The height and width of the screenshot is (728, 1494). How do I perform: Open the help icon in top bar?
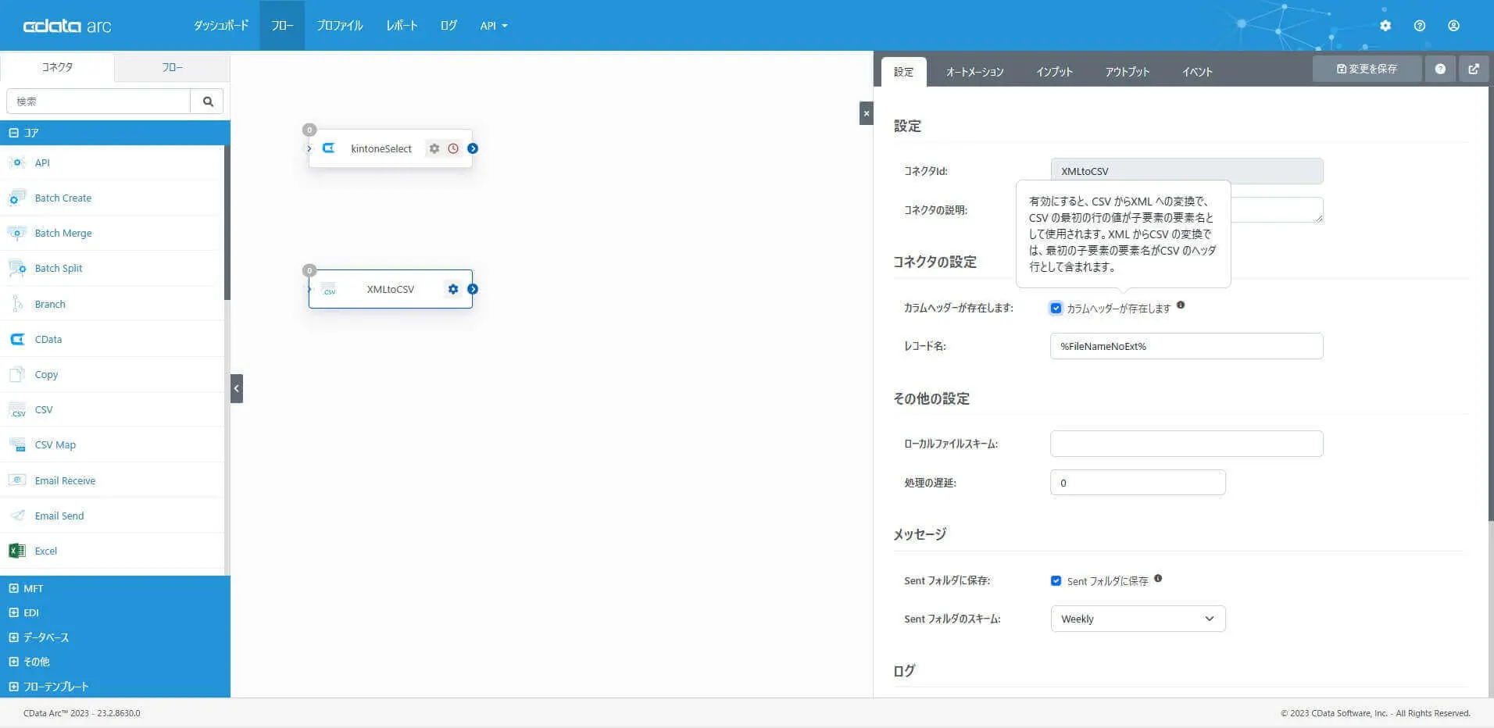(x=1420, y=26)
